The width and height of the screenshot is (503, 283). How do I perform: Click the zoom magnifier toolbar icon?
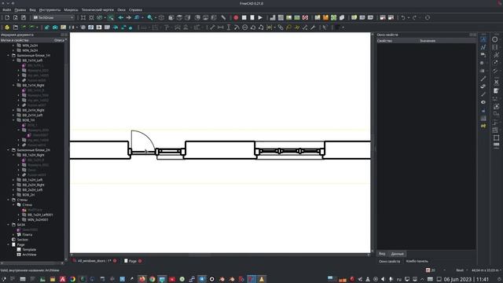click(x=150, y=17)
